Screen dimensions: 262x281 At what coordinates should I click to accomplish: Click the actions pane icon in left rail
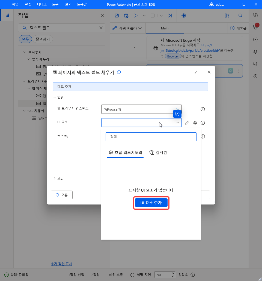(7, 15)
